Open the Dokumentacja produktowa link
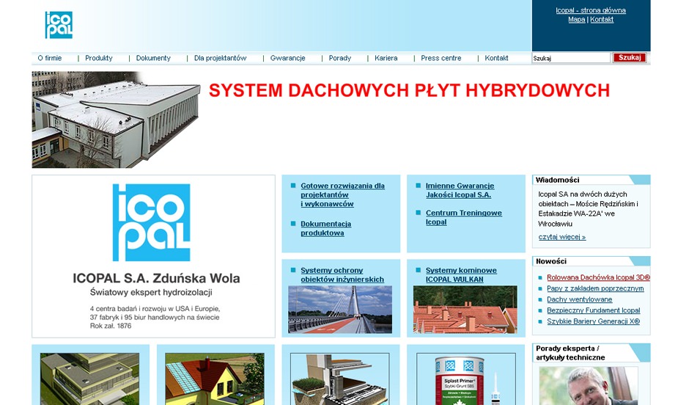The image size is (689, 405). coord(326,228)
